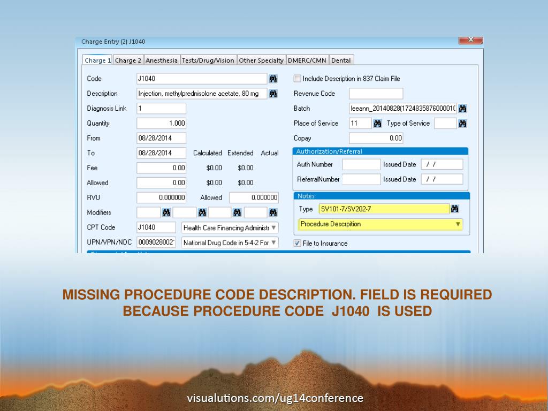Open the second Modifiers lookup binoculars

pos(202,212)
